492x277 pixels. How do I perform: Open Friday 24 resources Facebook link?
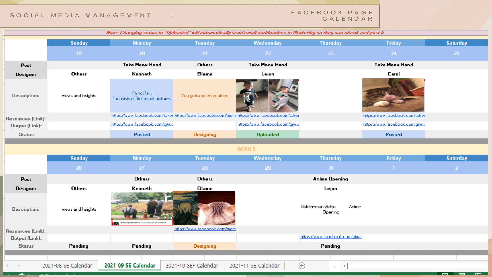(x=394, y=115)
